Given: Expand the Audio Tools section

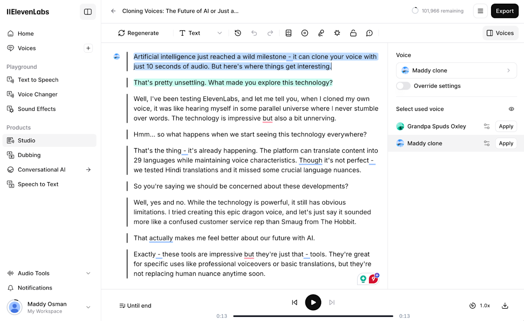Looking at the screenshot, I should pyautogui.click(x=49, y=273).
